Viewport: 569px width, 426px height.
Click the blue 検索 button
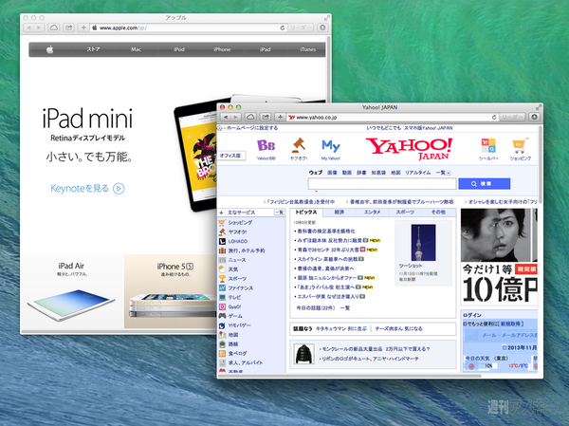point(484,184)
